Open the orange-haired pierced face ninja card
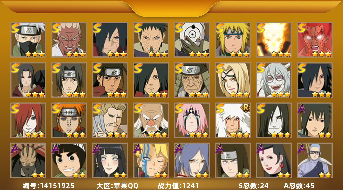The width and height of the screenshot is (343, 190). [69, 120]
